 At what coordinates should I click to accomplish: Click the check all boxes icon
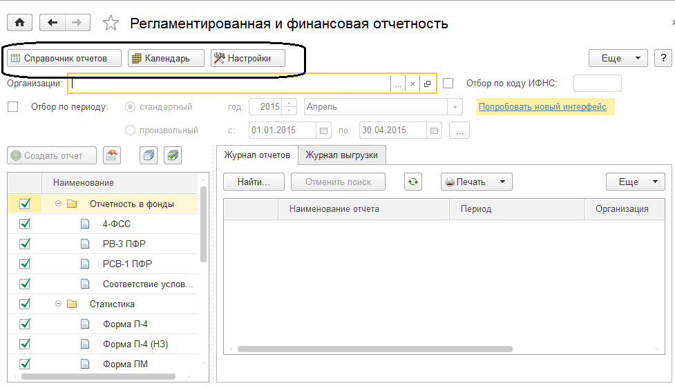[x=173, y=155]
